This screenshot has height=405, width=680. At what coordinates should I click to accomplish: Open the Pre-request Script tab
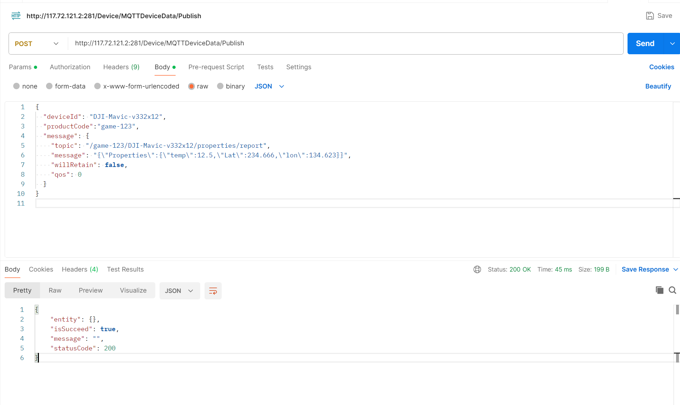[216, 67]
